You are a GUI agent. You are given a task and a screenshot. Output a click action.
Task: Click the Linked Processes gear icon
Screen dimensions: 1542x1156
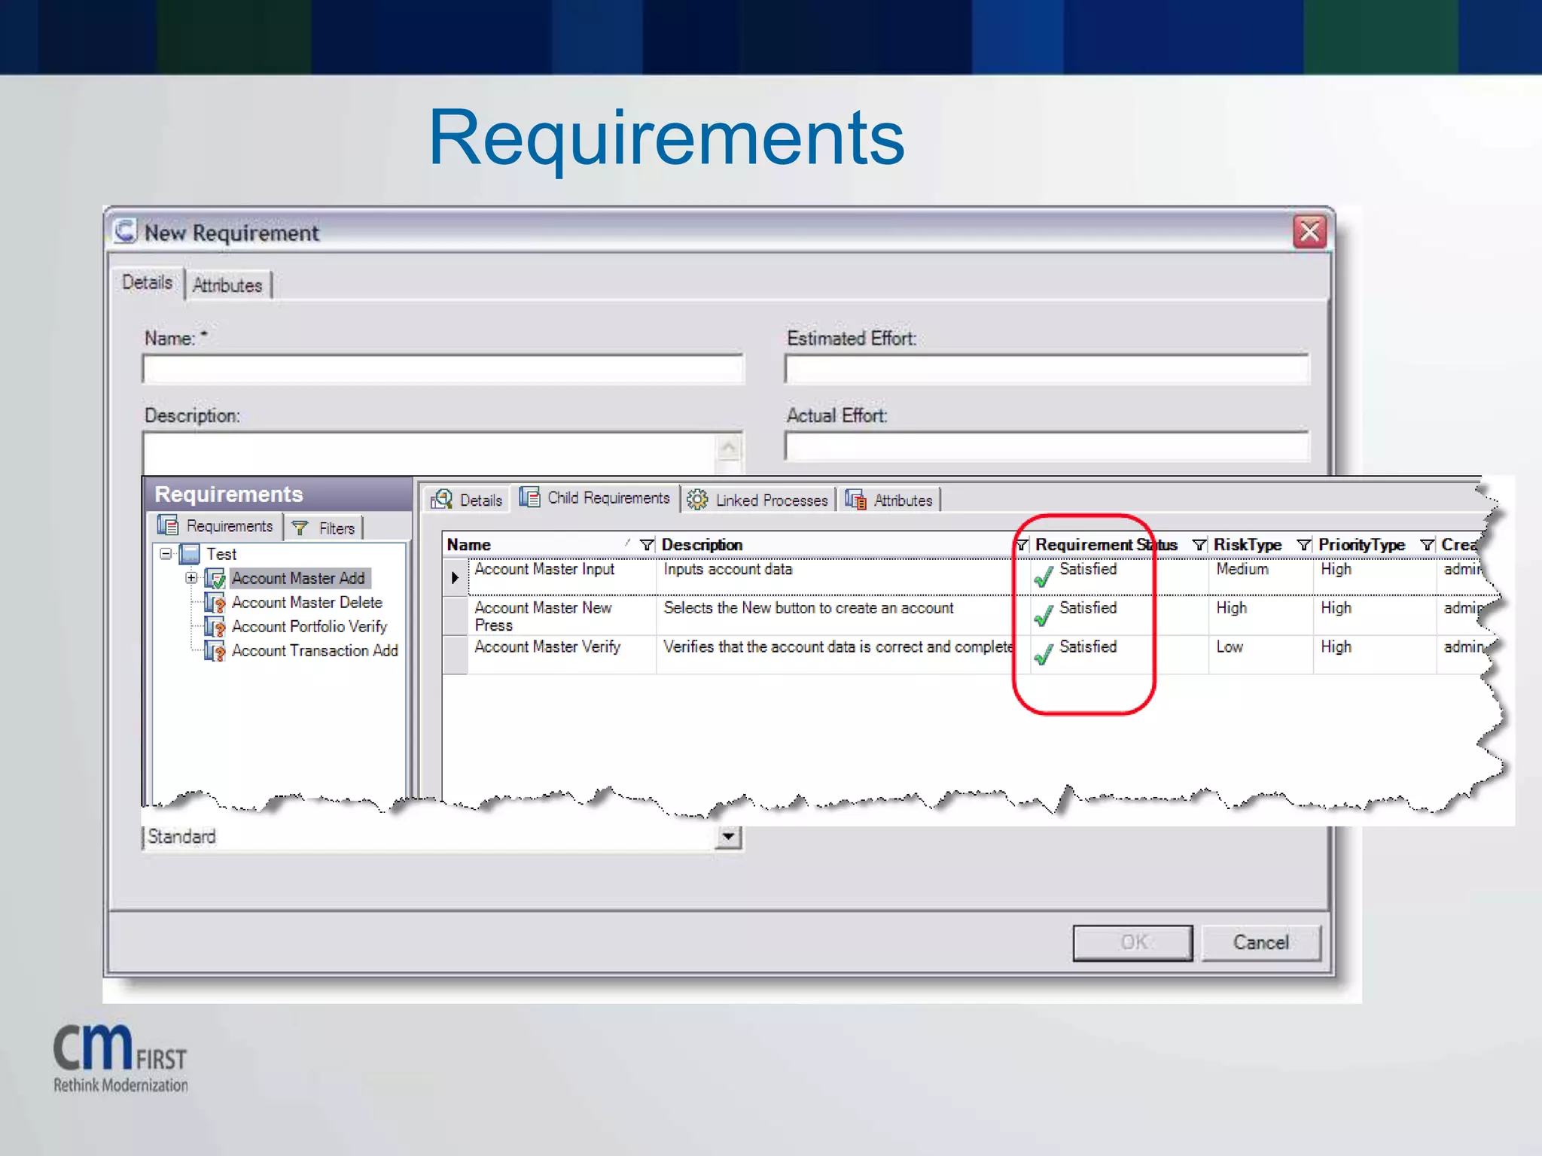(x=697, y=500)
